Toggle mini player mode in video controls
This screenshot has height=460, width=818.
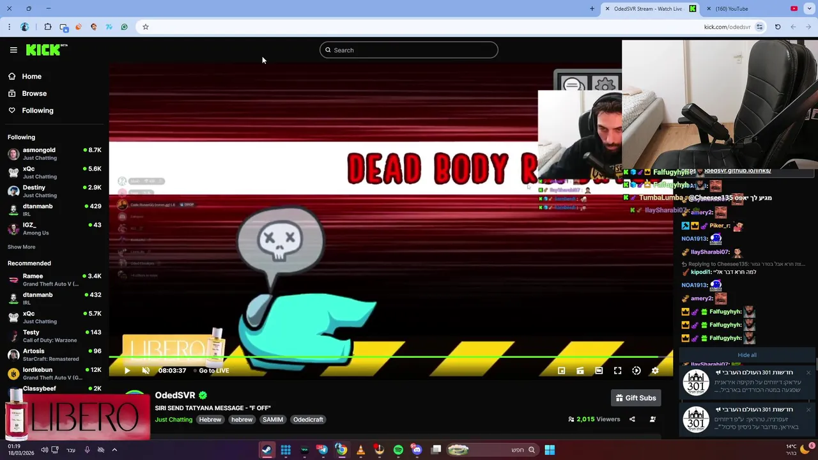coord(562,371)
